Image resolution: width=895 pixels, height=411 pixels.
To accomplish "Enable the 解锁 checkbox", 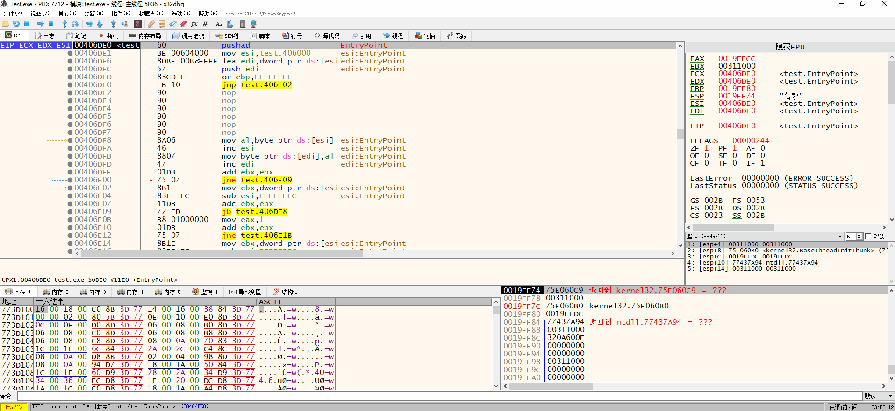I will (868, 237).
